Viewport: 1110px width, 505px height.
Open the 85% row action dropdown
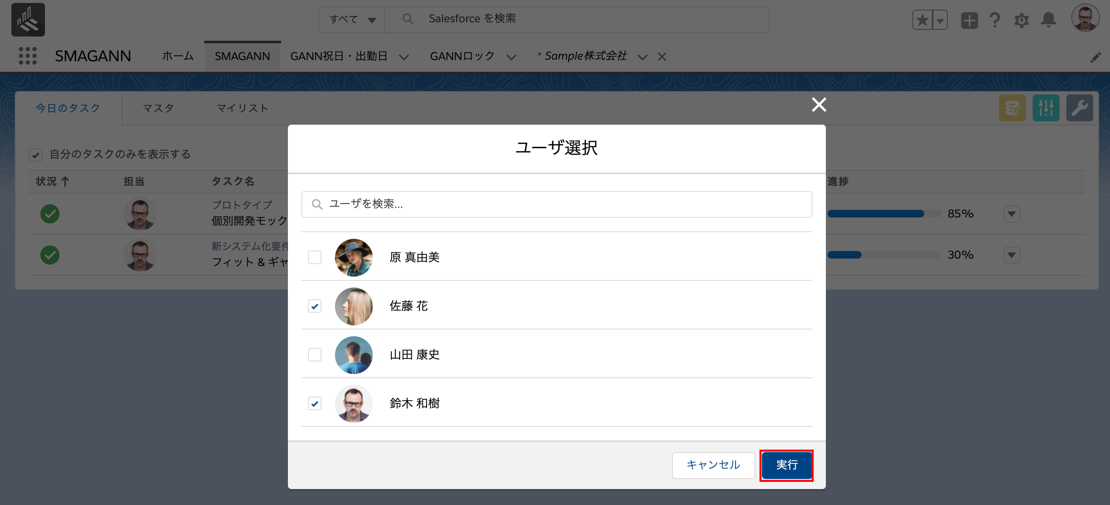click(x=1011, y=214)
